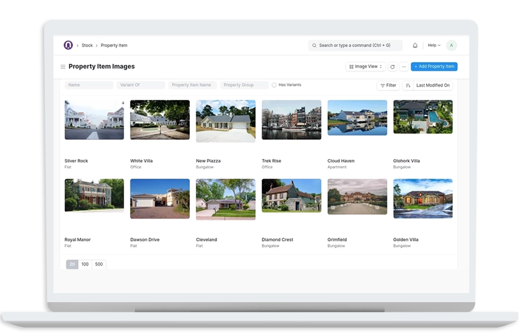Click the Property Group filter field

tap(244, 85)
